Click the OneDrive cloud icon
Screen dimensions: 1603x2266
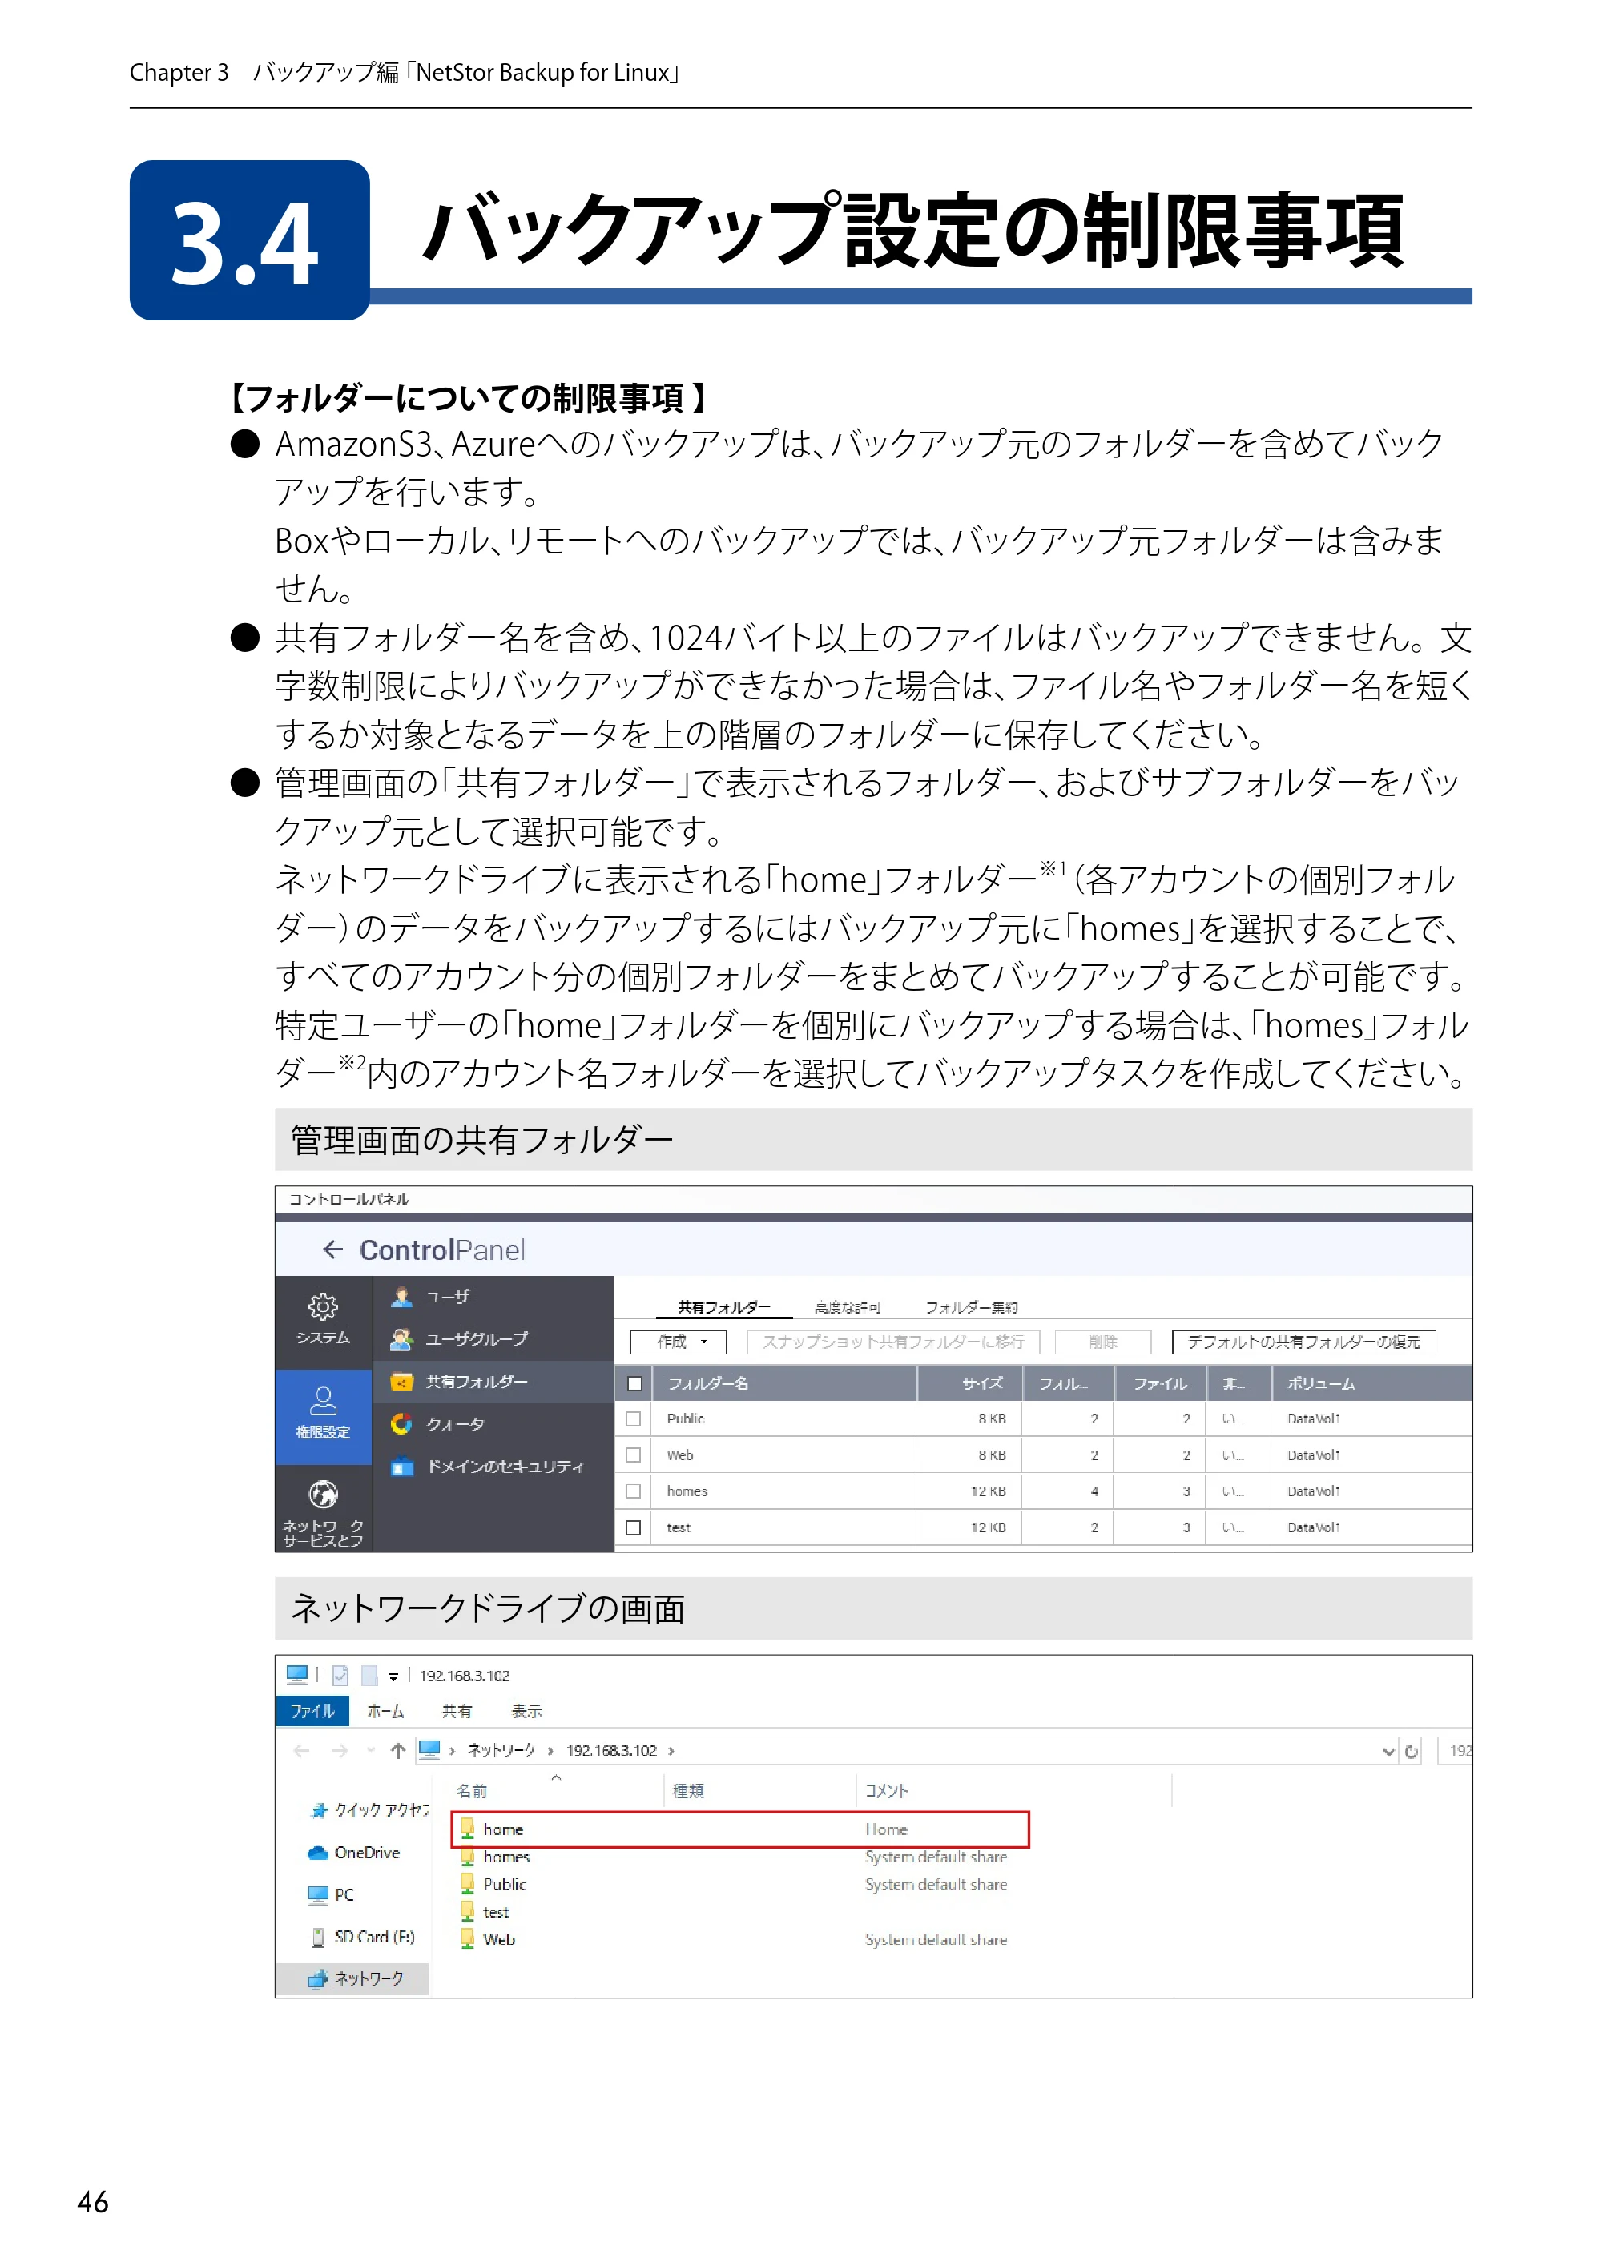[318, 1853]
